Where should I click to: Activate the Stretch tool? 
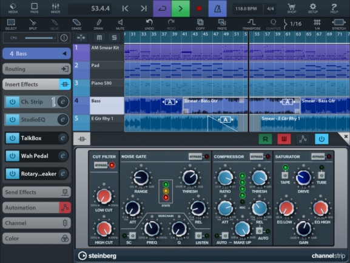338,24
